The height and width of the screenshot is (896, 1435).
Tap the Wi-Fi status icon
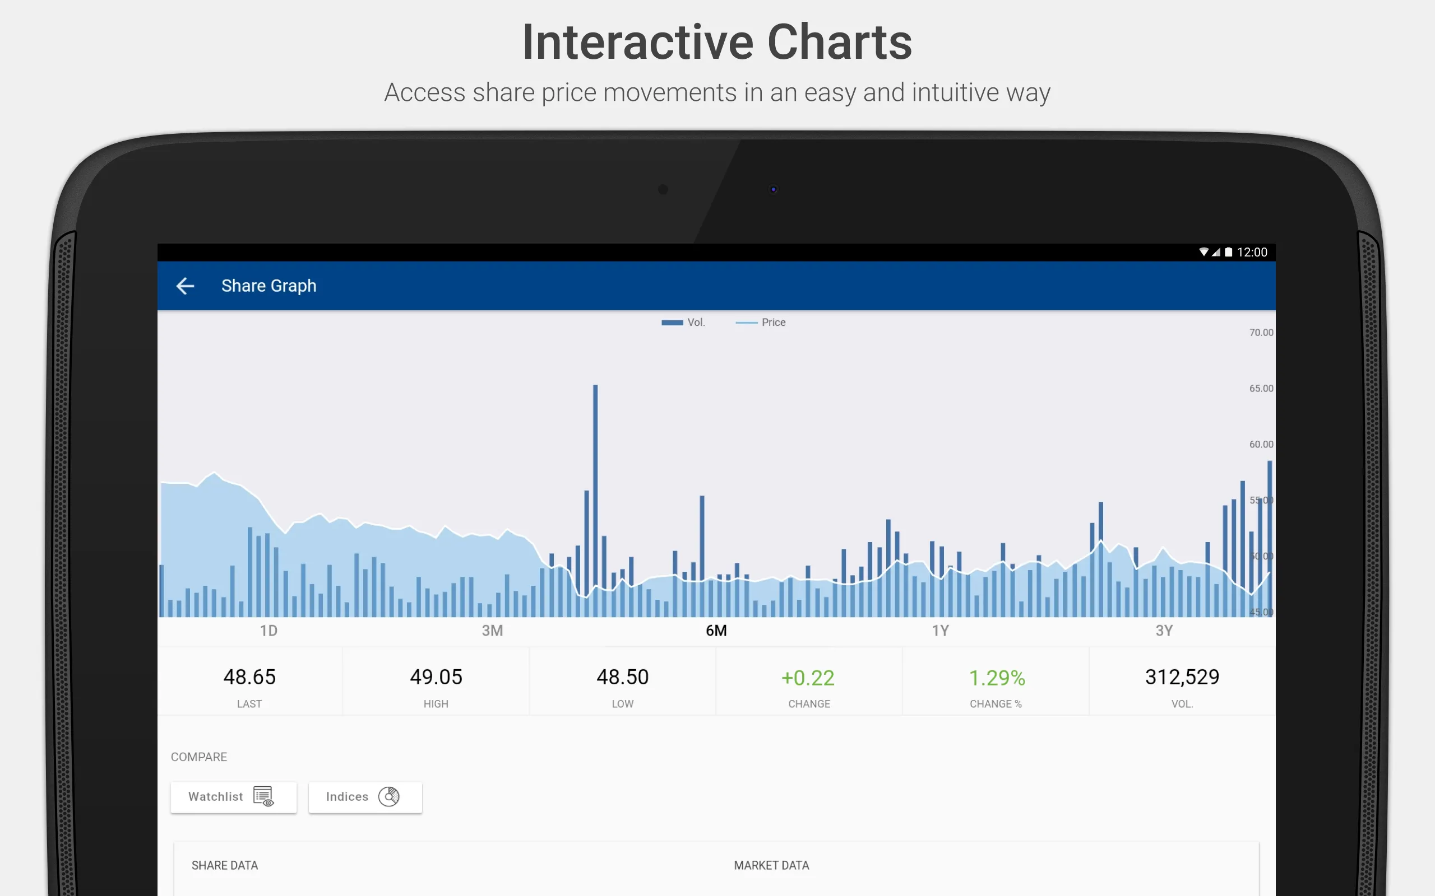(1203, 252)
